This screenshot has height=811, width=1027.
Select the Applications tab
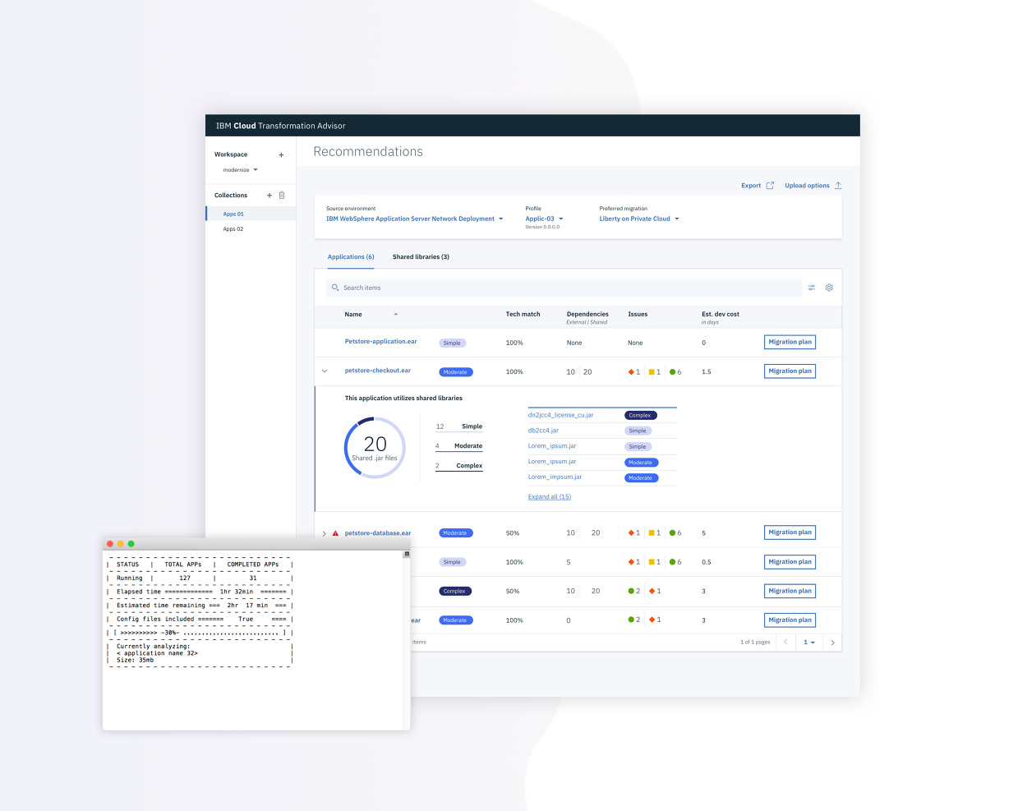[x=351, y=256]
